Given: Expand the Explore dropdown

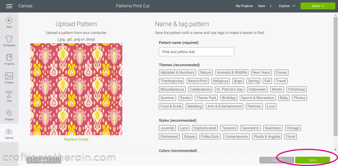Looking at the screenshot, I should [x=287, y=6].
